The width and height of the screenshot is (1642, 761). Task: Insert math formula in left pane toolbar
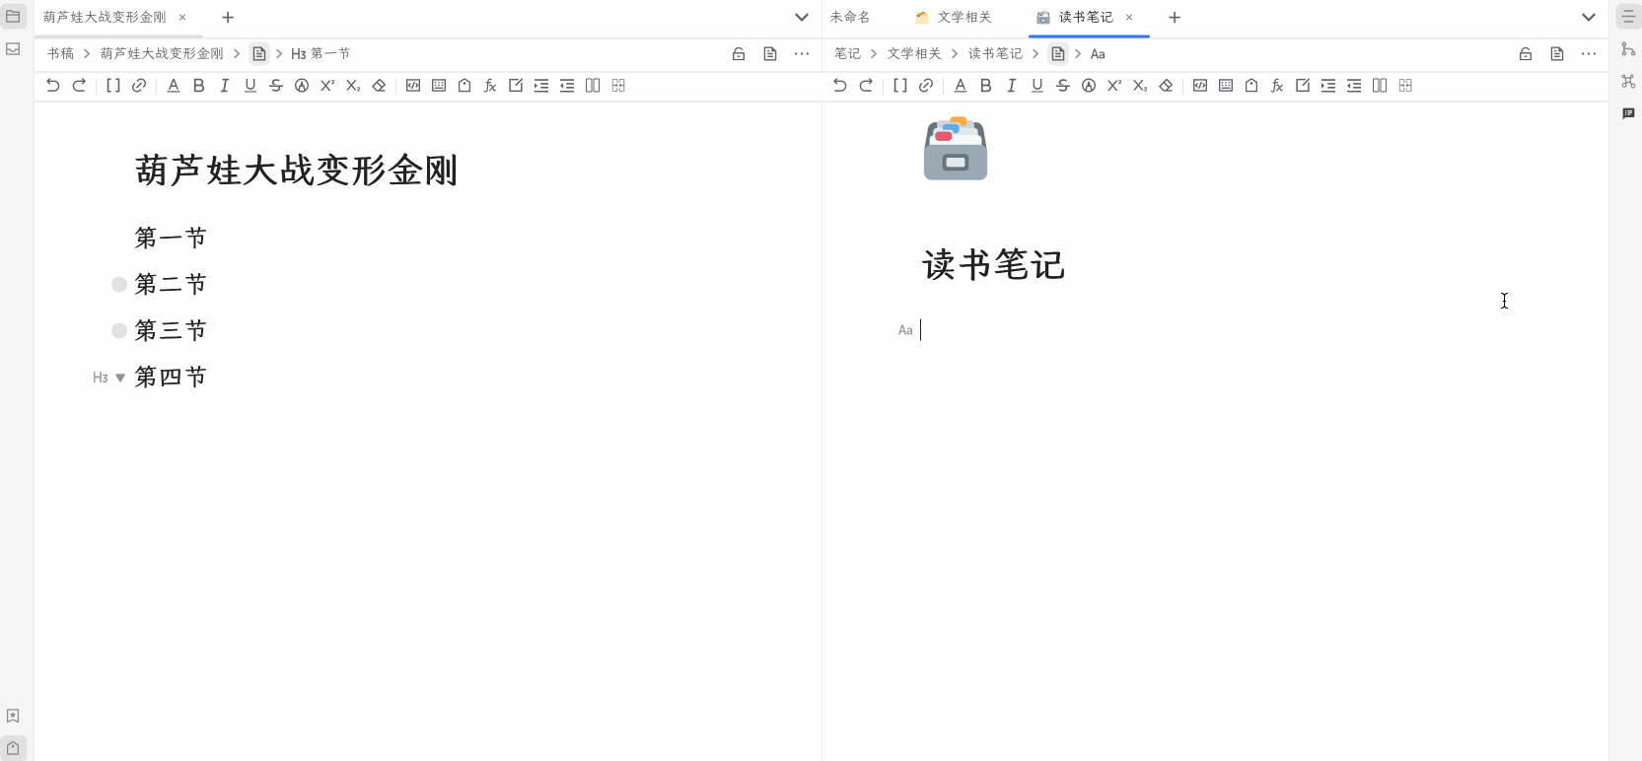pos(490,86)
